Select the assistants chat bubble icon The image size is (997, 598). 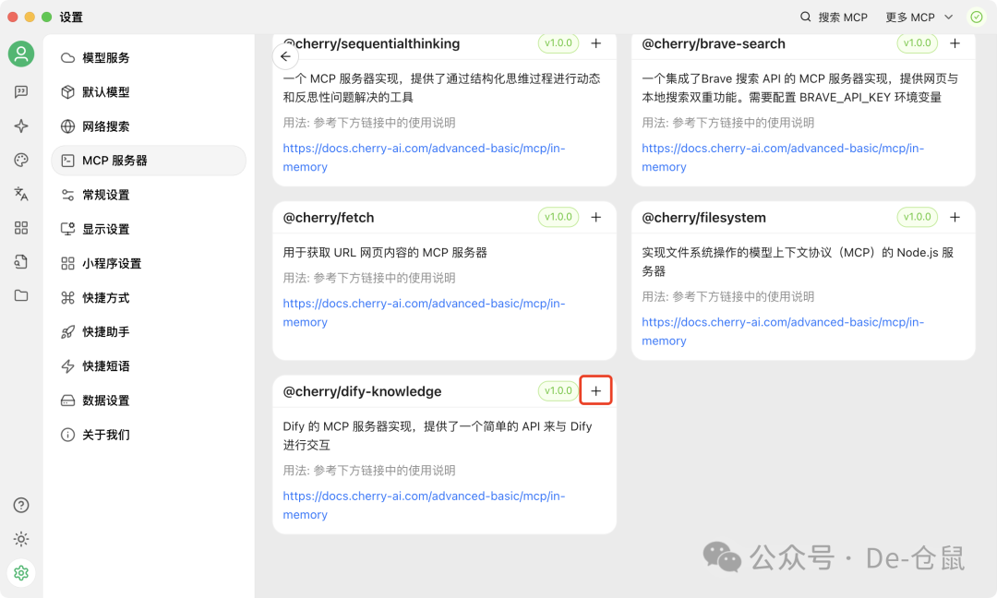tap(20, 92)
